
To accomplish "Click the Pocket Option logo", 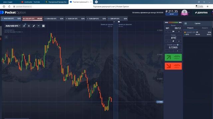I will click(13, 13).
